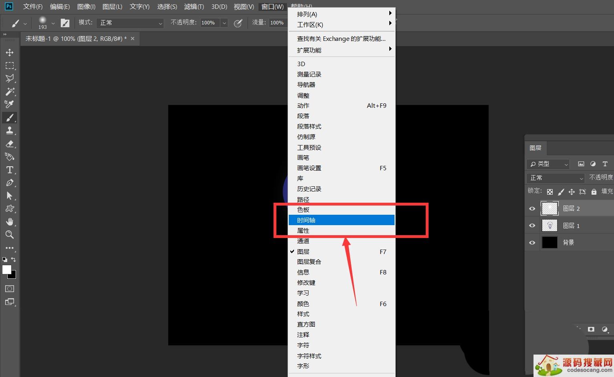
Task: Open the 文件 menu
Action: (x=33, y=6)
